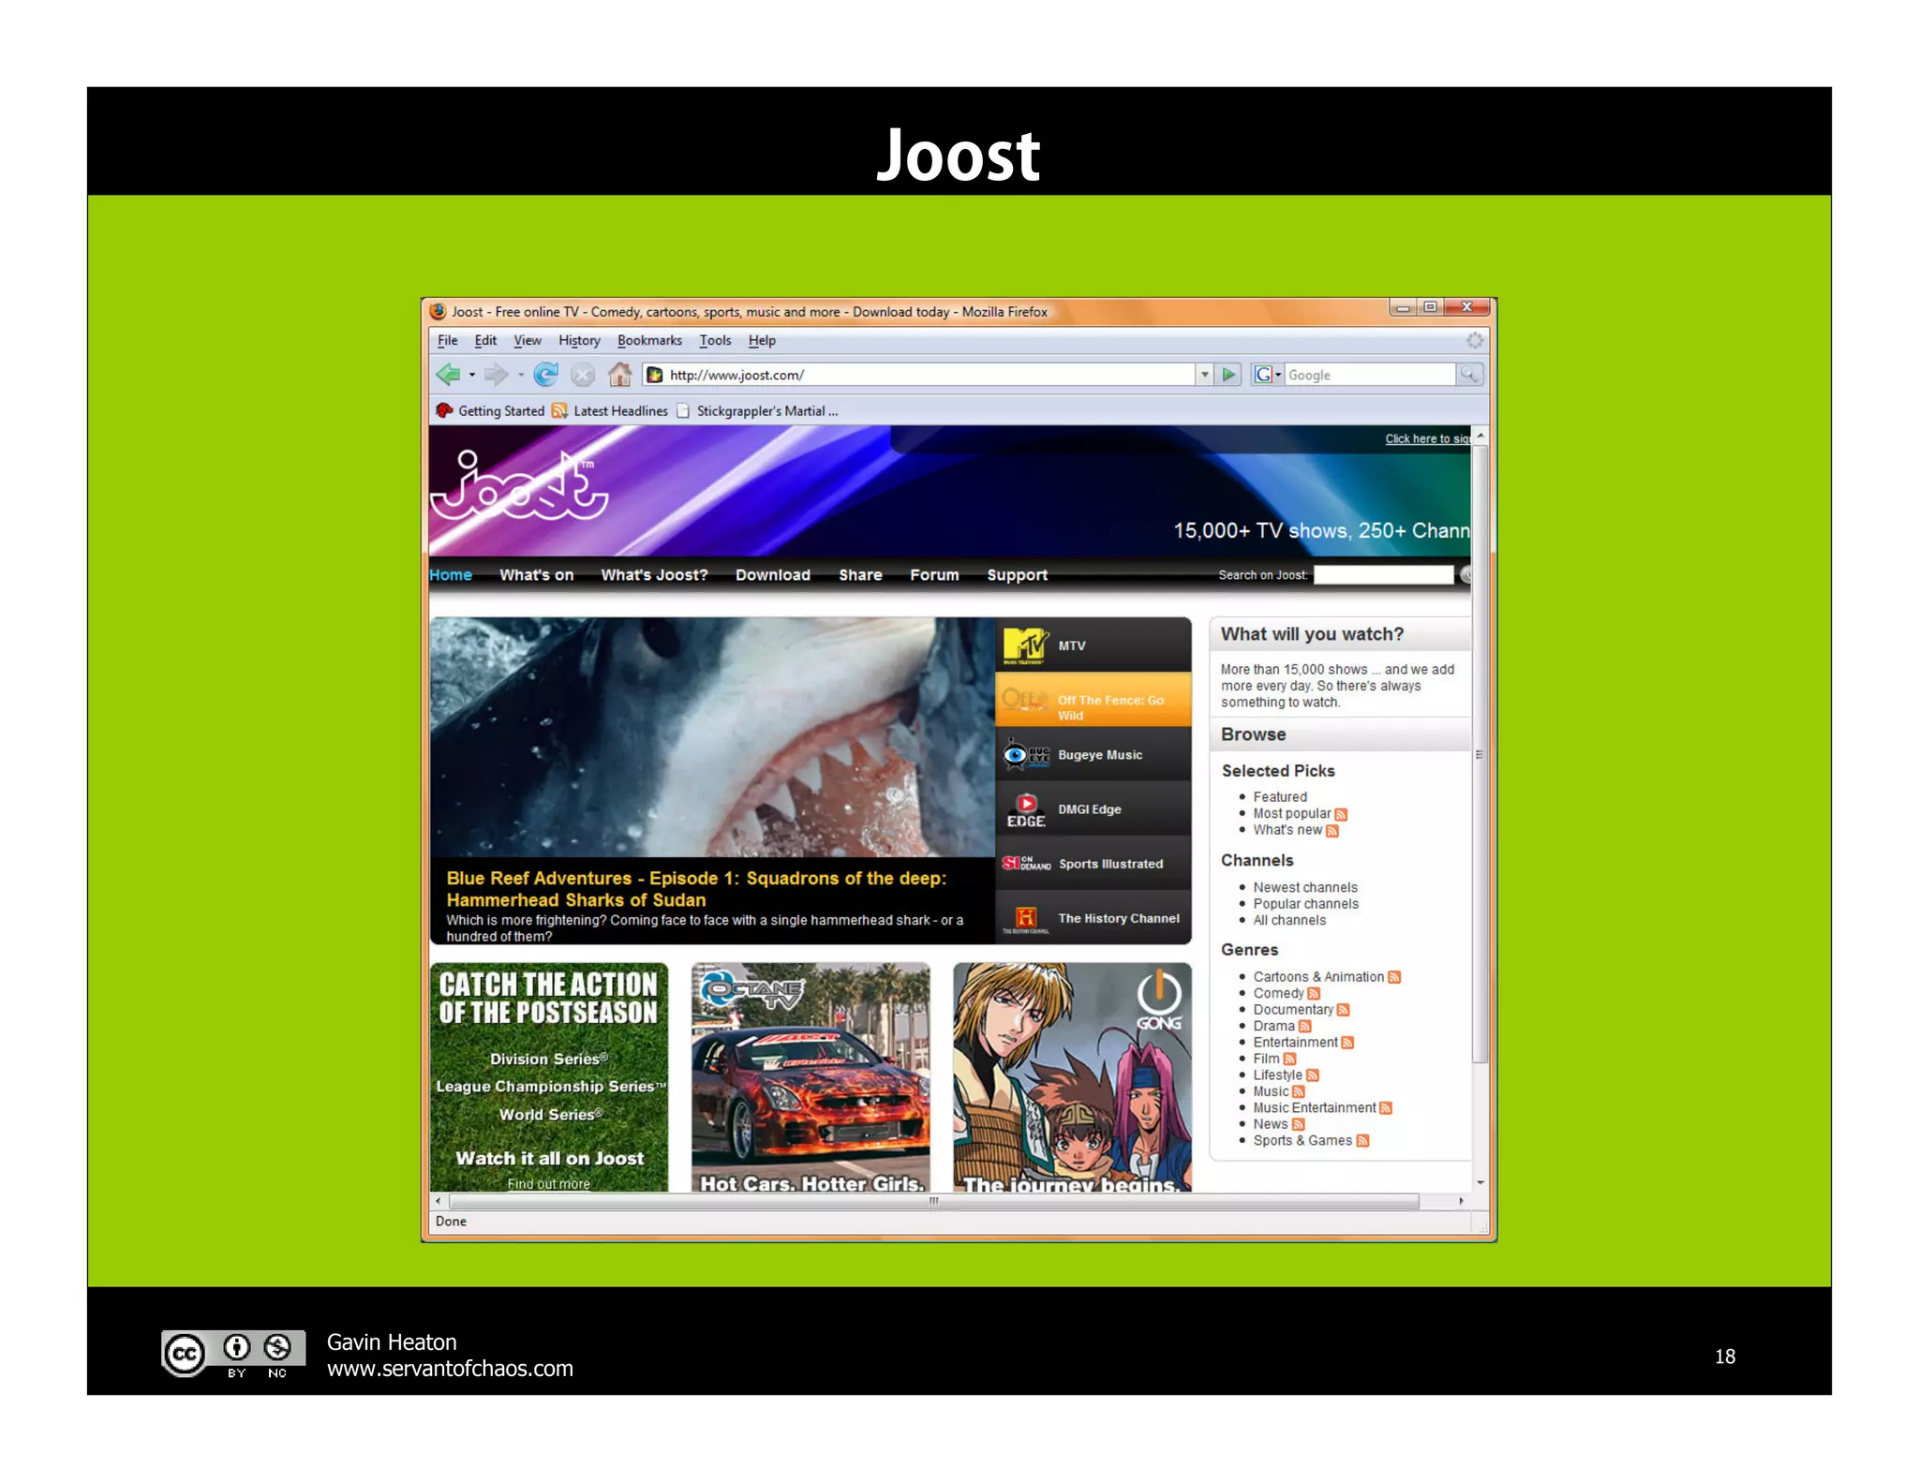1919x1482 pixels.
Task: Click the green Go arrow button
Action: (x=1228, y=375)
